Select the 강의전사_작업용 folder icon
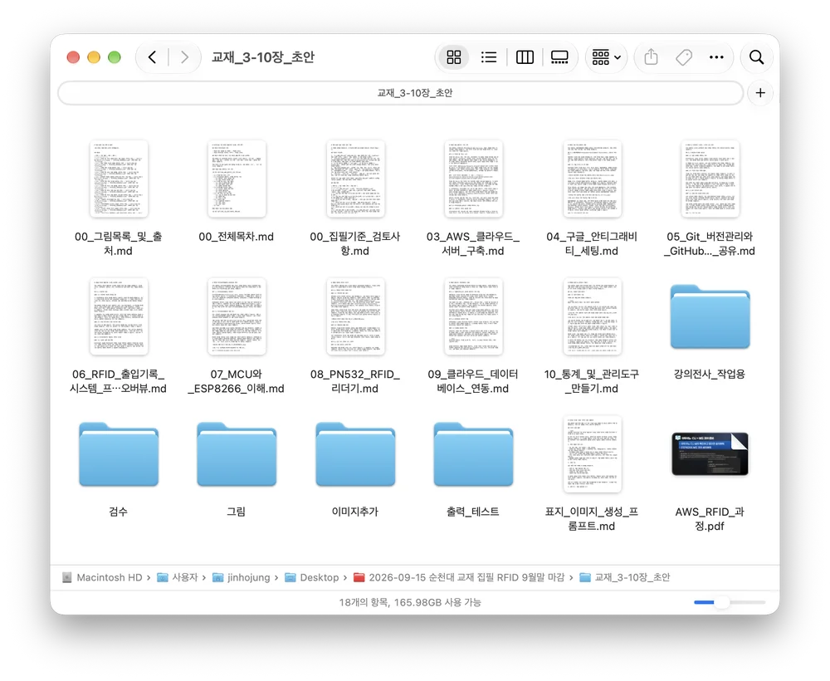This screenshot has height=681, width=830. click(710, 316)
